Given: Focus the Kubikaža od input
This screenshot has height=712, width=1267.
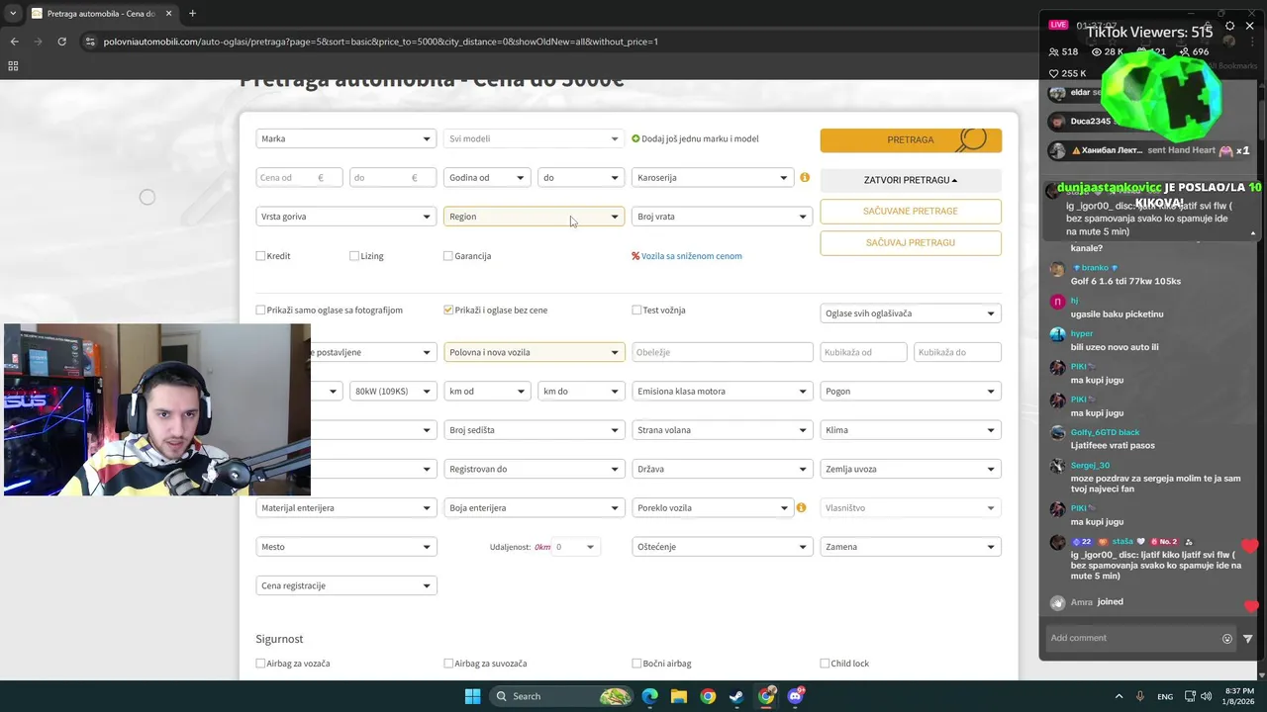Looking at the screenshot, I should [863, 352].
